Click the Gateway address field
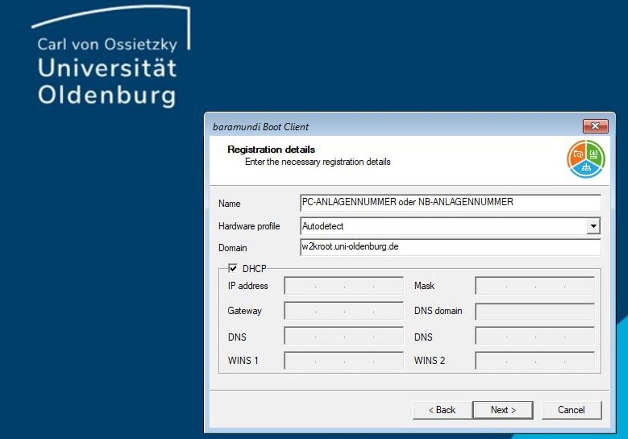 [344, 311]
